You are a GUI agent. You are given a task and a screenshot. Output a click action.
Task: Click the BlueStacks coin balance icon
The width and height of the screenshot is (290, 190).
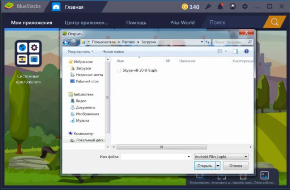184,7
